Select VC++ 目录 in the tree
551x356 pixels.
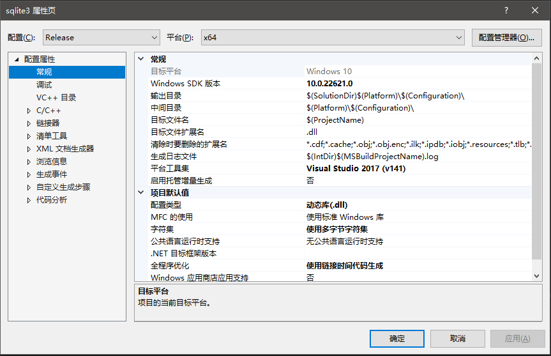coord(56,98)
